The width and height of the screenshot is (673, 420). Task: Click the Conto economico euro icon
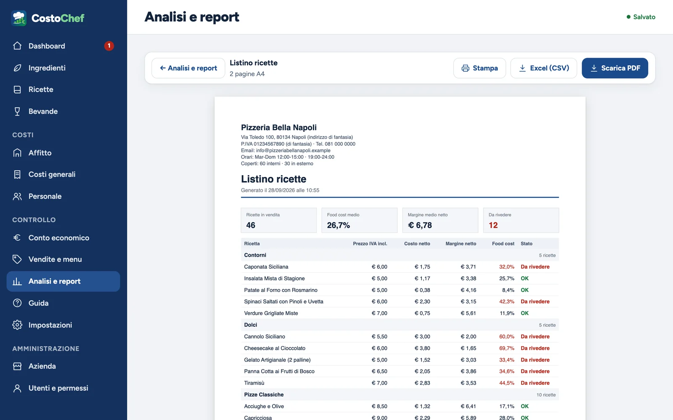click(x=17, y=238)
